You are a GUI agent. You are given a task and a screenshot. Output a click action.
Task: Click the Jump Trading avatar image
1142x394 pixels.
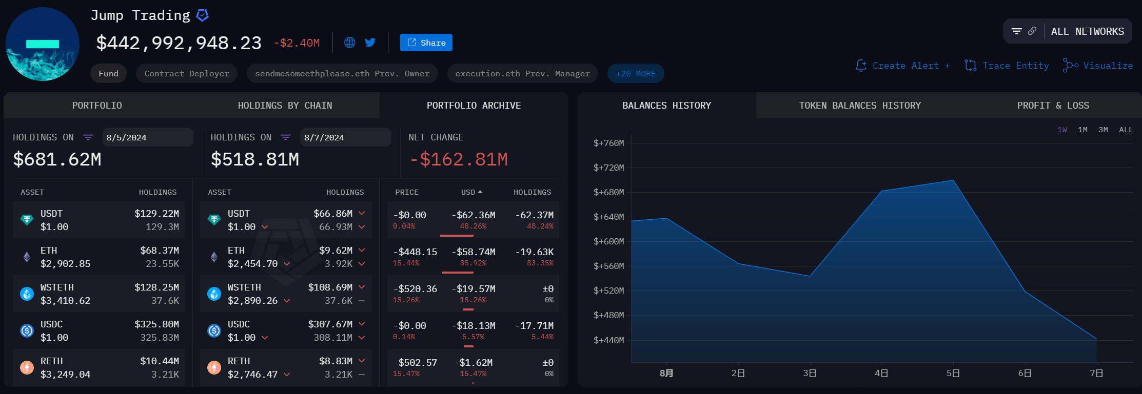(x=43, y=44)
